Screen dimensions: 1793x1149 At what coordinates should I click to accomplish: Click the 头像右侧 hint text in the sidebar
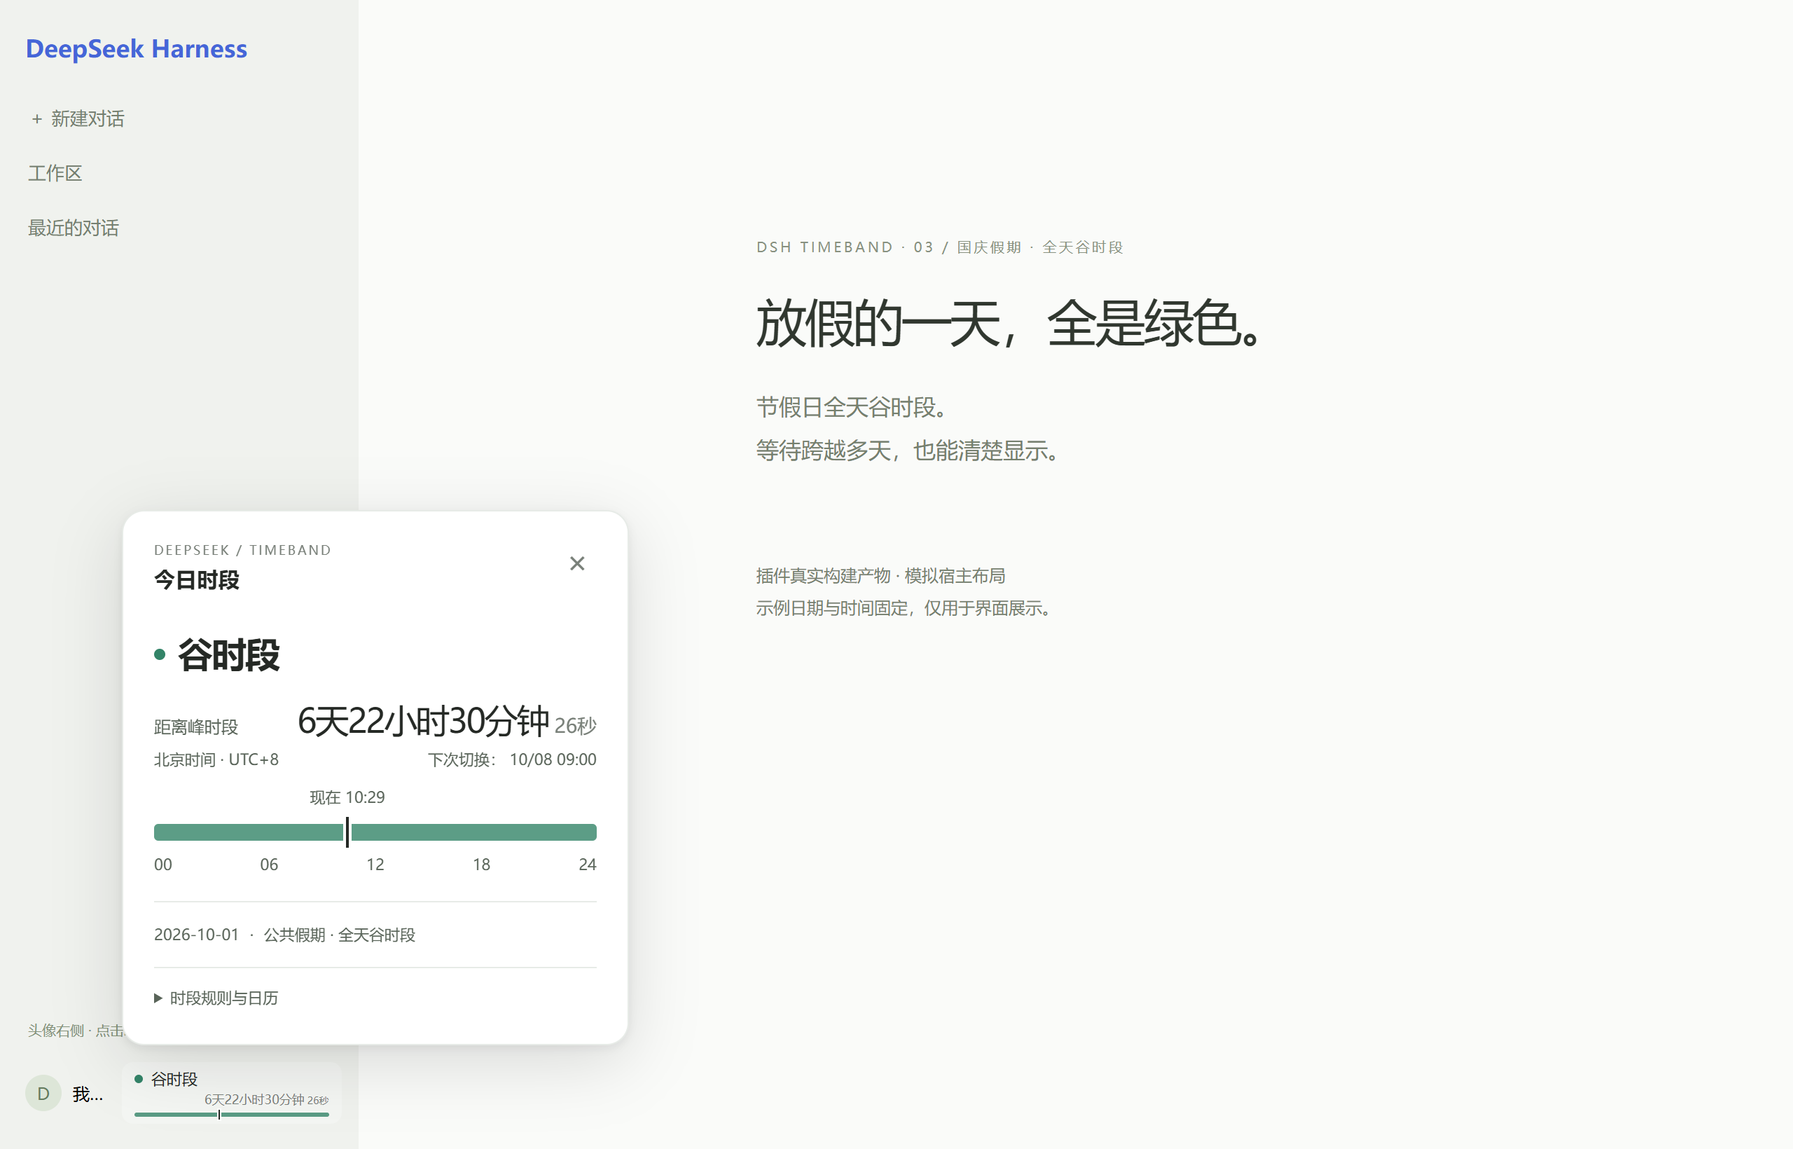(76, 1031)
